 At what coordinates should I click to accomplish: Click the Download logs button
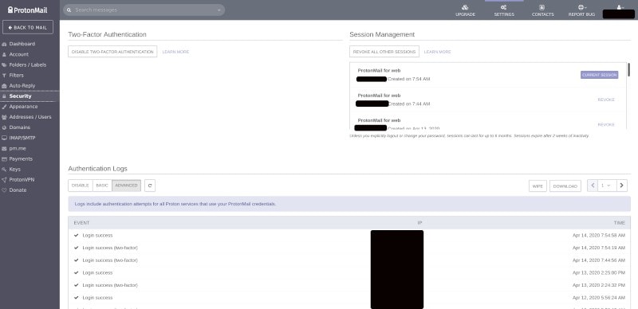[565, 186]
